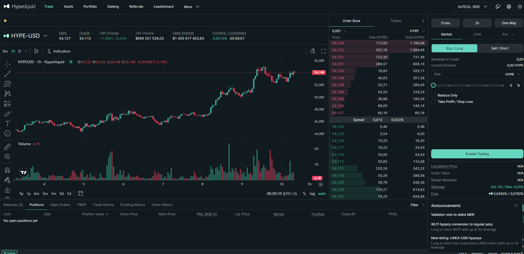The height and width of the screenshot is (254, 524).
Task: Open Indicators on the chart toolbar
Action: point(59,51)
